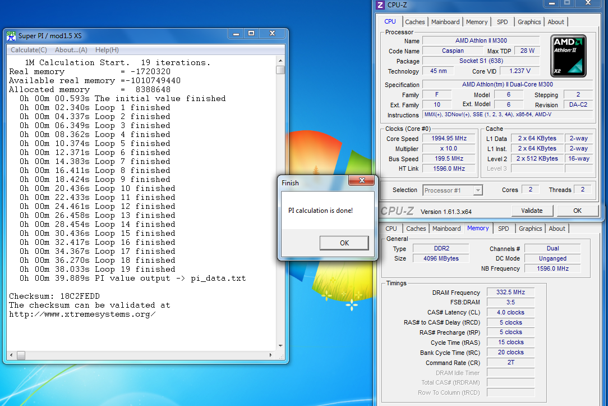
Task: Switch to Graphics tab in lower CPU-Z window
Action: click(x=530, y=229)
